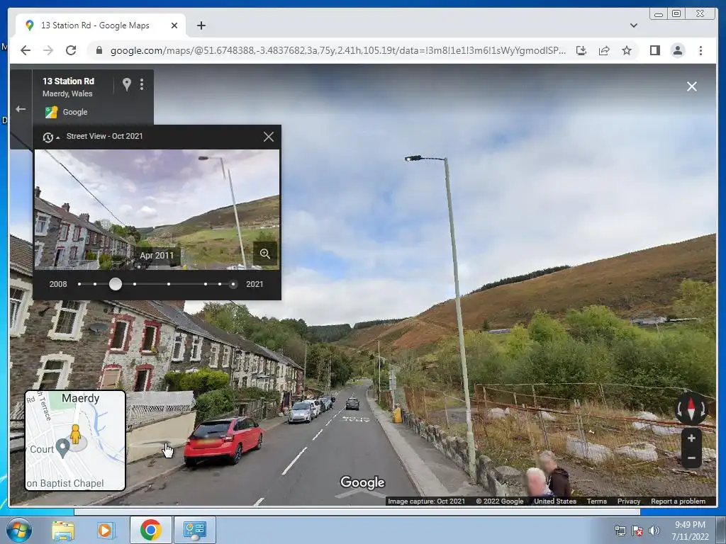Open the Privacy link

[x=628, y=501]
